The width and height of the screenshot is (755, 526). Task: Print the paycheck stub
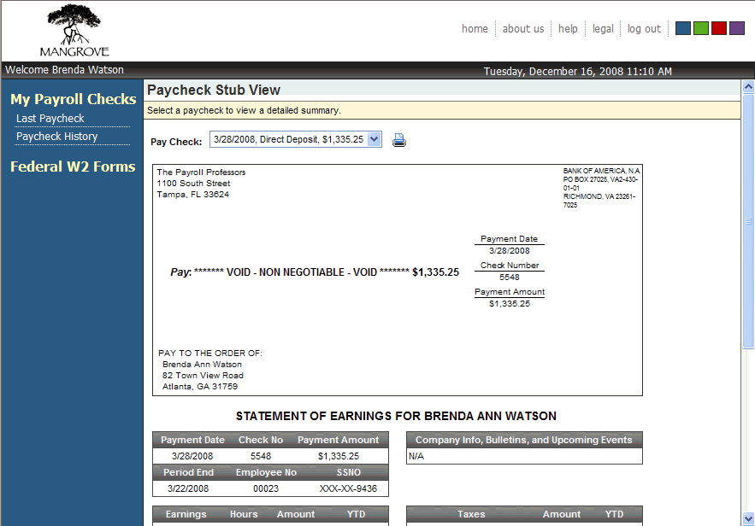(x=398, y=138)
